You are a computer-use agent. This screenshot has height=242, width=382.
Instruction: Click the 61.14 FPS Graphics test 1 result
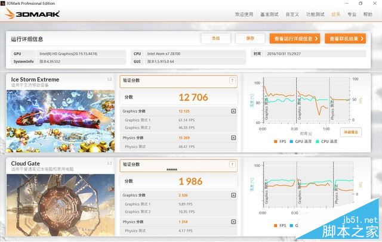(x=186, y=120)
